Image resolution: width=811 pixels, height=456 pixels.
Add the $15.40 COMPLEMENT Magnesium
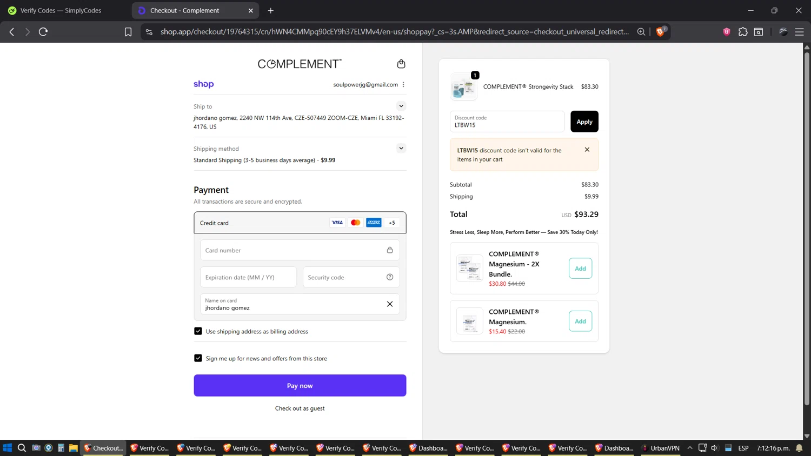click(580, 321)
